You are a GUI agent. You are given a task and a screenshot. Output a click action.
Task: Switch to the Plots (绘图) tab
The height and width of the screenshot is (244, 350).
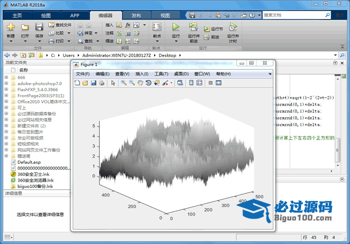pos(46,15)
